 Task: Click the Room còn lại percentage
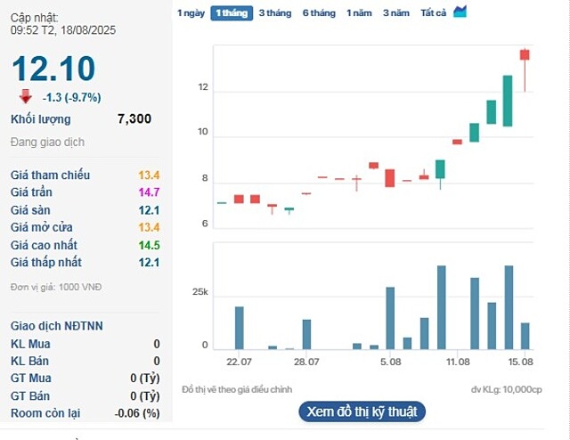(x=138, y=413)
